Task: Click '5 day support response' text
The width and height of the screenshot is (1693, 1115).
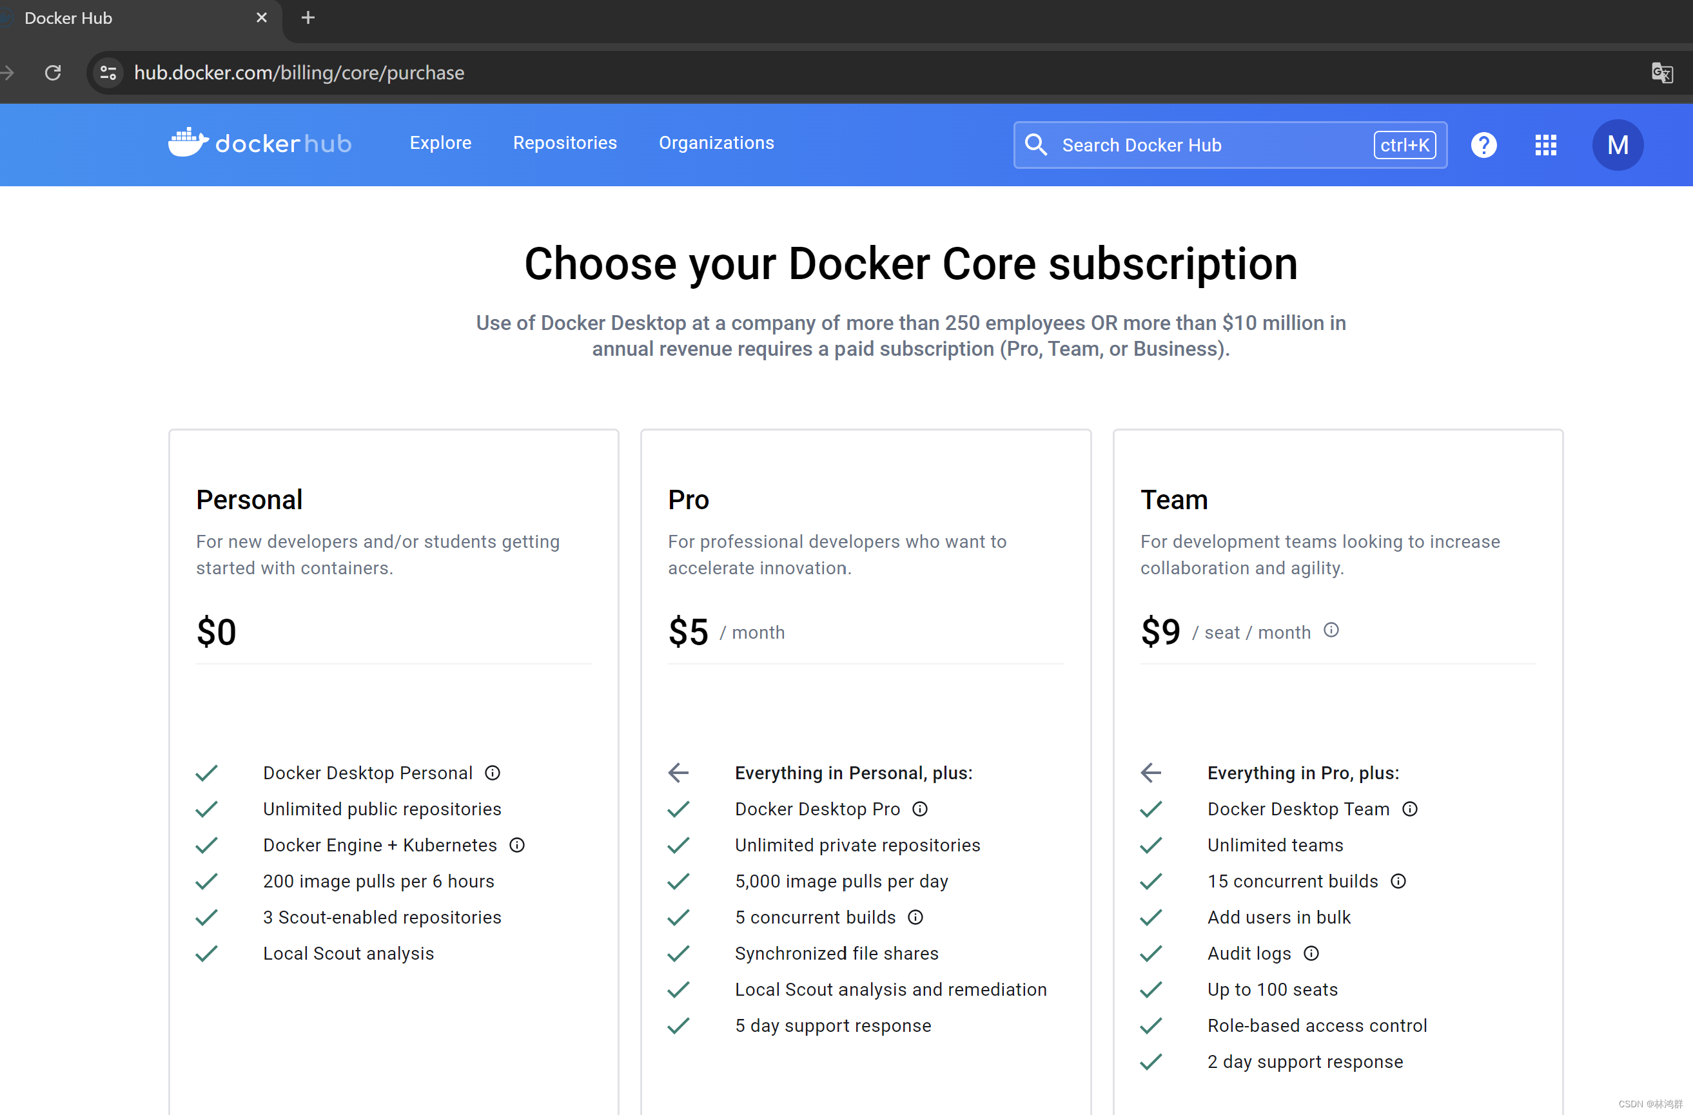Action: 833,1025
